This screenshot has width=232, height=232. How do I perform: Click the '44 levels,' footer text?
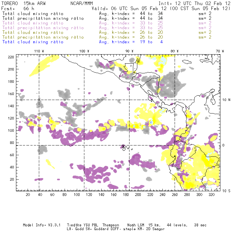(177, 225)
